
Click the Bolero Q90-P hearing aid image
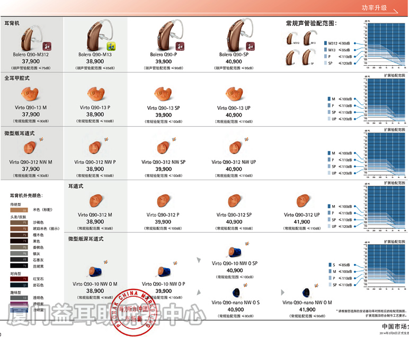pos(171,34)
